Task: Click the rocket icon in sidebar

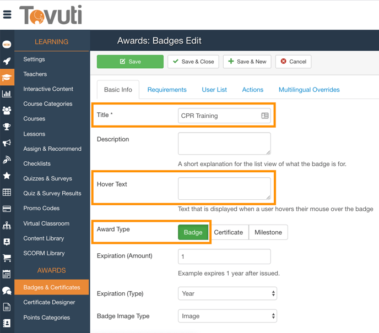Action: pos(7,61)
